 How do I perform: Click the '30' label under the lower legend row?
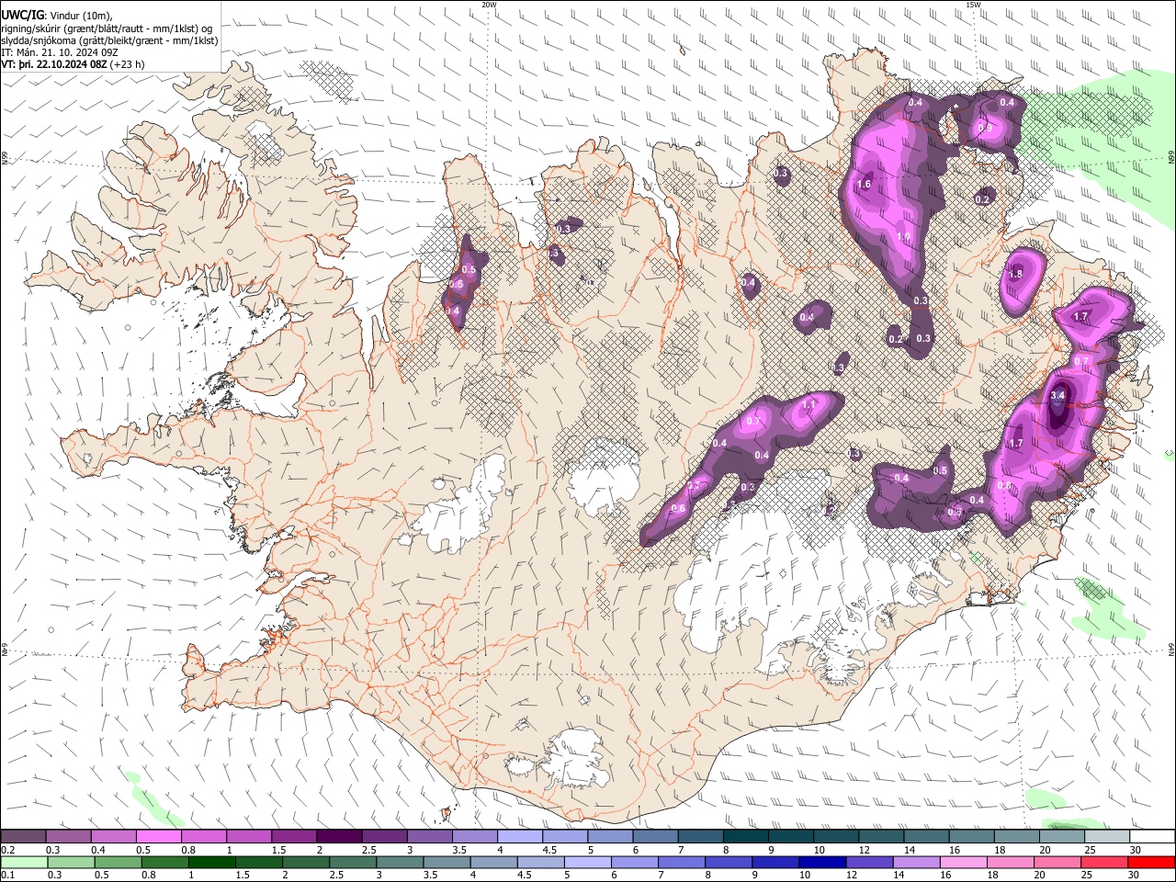(x=1135, y=875)
